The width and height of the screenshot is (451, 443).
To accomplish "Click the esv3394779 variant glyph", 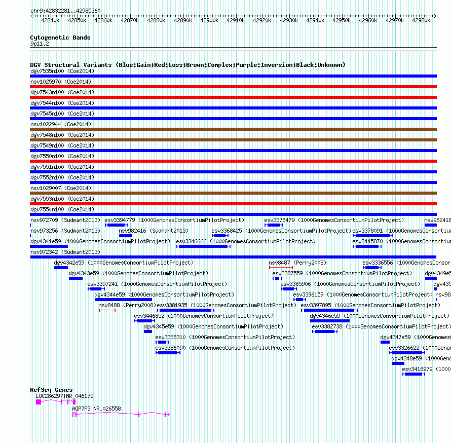I will tap(116, 225).
